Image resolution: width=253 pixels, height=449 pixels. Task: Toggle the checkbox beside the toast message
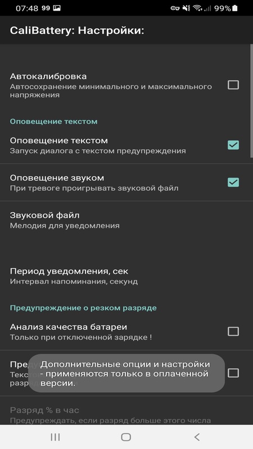coord(233,373)
